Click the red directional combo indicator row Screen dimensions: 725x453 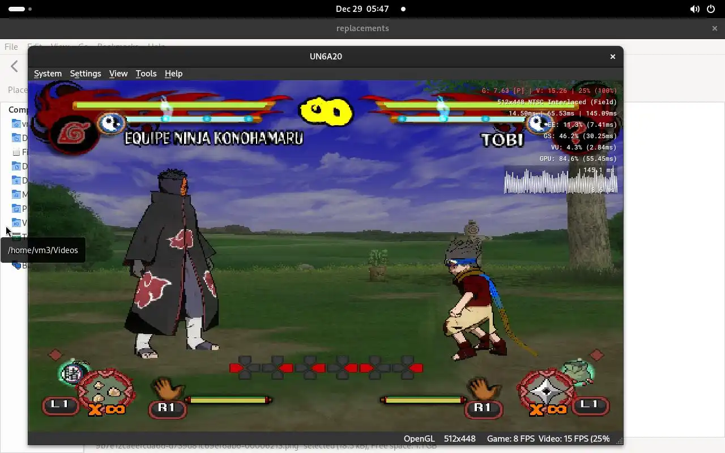[x=326, y=368]
